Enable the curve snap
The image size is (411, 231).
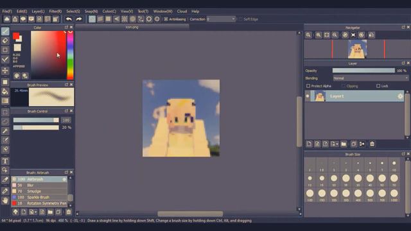(x=141, y=19)
